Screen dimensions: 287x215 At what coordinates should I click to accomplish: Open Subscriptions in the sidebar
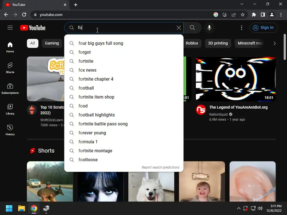tap(10, 88)
